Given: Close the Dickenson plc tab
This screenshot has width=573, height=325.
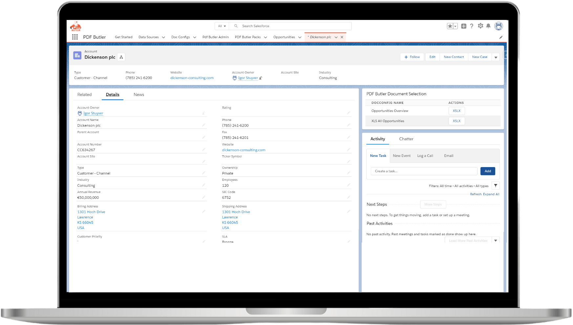Looking at the screenshot, I should click(342, 37).
